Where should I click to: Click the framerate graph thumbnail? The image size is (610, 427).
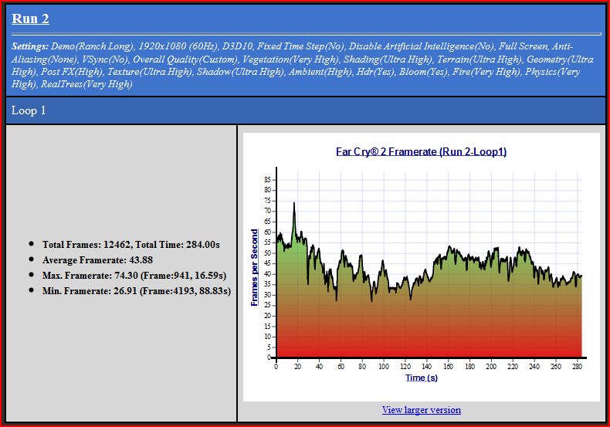coord(422,267)
